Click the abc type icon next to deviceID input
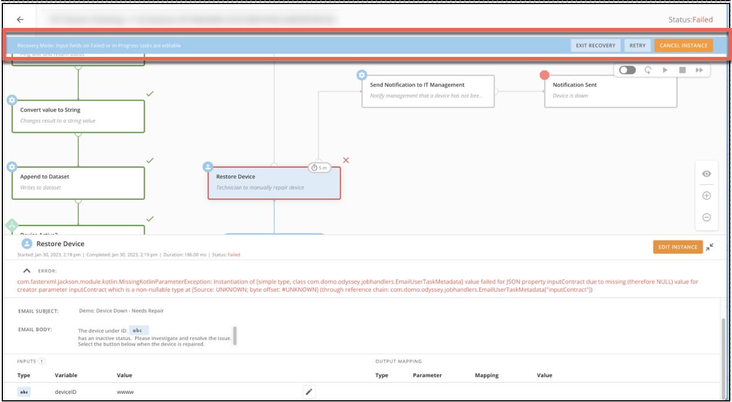 23,392
